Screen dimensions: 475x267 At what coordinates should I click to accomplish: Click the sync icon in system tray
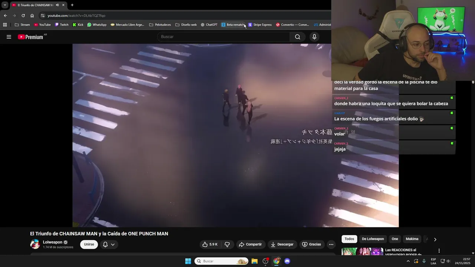point(416,261)
